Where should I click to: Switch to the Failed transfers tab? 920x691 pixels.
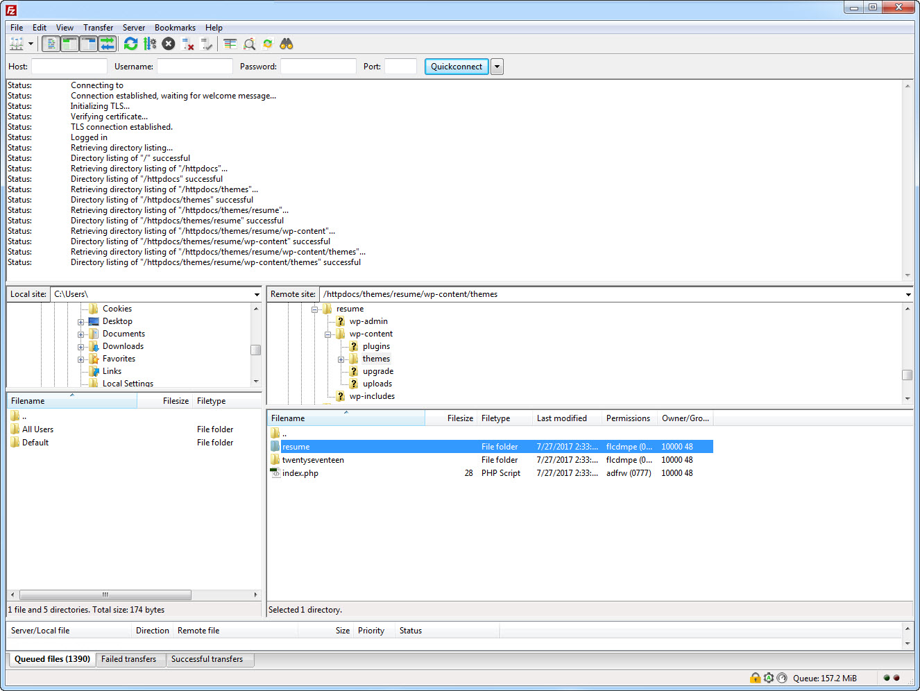click(128, 659)
